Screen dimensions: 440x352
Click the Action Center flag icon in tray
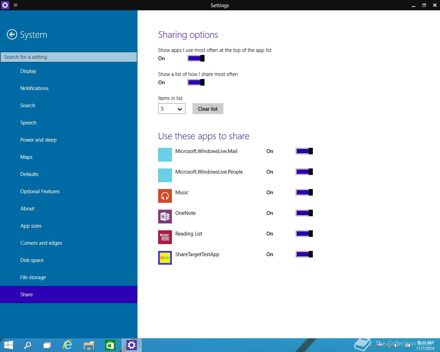[380, 345]
